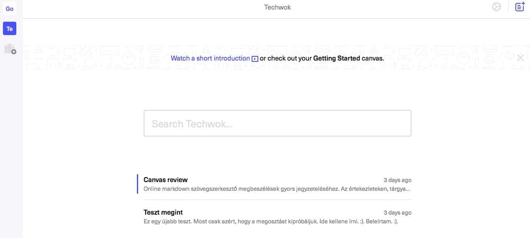Click the Canvas review preview text
Viewport: 530px width, 238px height.
[x=277, y=189]
